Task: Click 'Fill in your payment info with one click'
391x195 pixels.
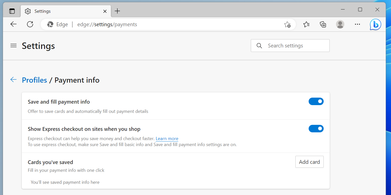Action: [x=66, y=170]
